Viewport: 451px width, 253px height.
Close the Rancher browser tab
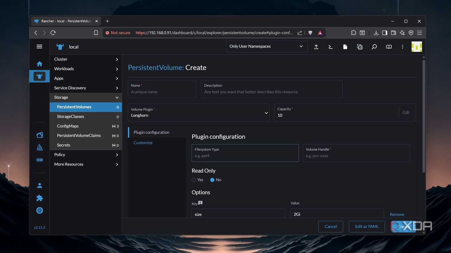[97, 21]
